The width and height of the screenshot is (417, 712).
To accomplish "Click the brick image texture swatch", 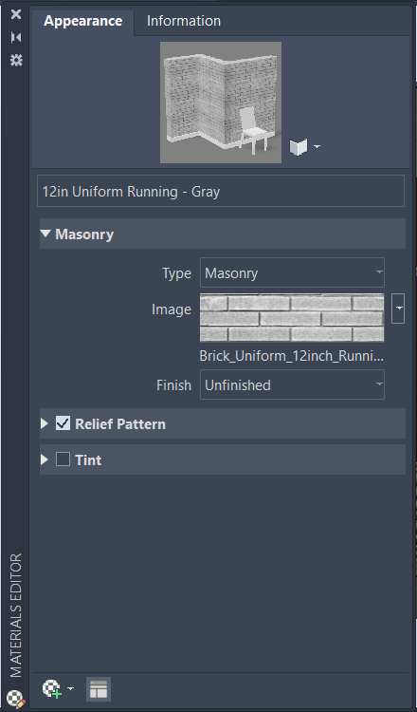I will click(292, 317).
